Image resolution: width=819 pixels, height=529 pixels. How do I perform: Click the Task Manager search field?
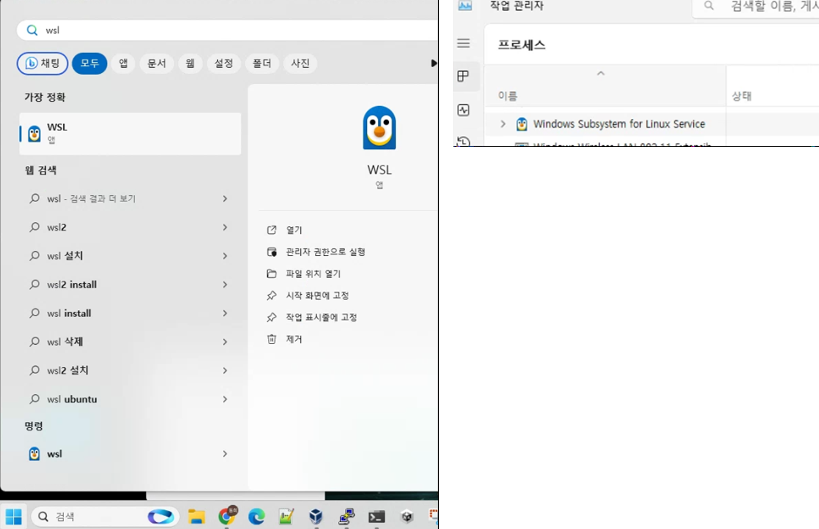click(x=756, y=7)
